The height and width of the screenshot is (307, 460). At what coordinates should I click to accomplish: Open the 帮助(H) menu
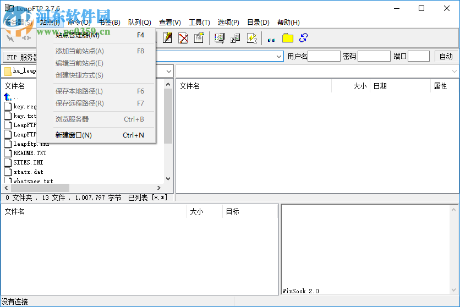tap(288, 23)
